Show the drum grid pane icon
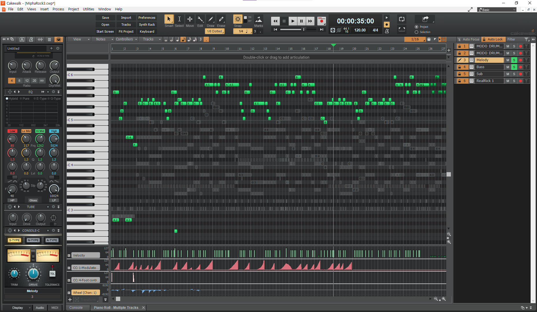 click(x=443, y=39)
